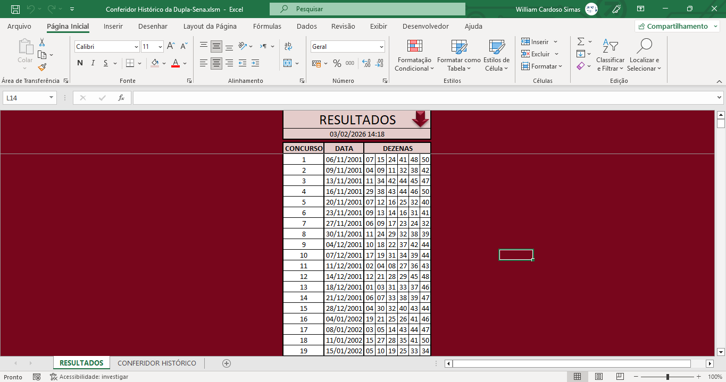Click the Clear eraser icon
Image resolution: width=726 pixels, height=382 pixels.
(x=581, y=66)
